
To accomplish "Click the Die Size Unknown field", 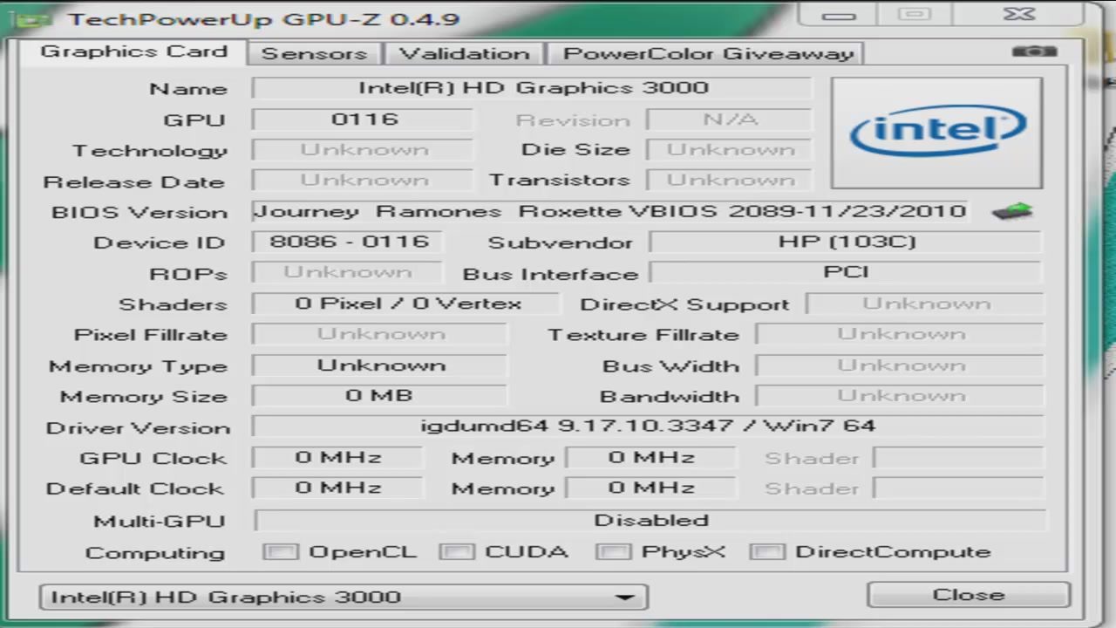I will [730, 150].
